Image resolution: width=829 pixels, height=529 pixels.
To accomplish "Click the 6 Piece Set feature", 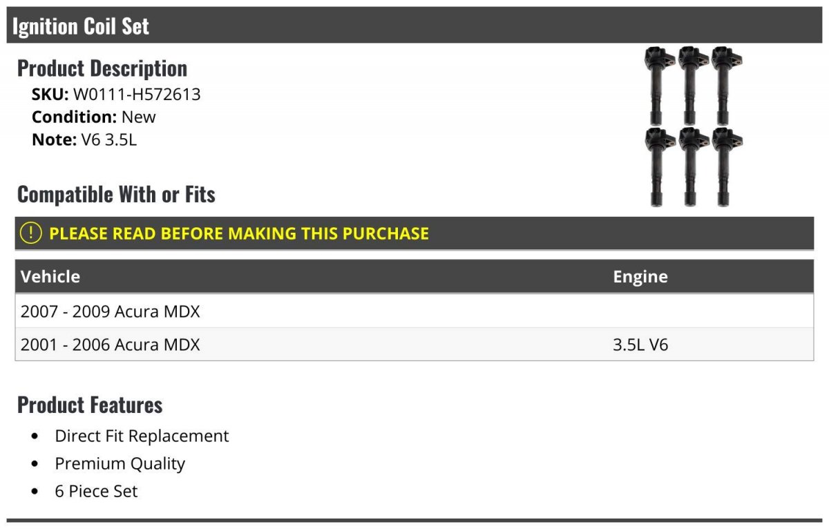I will pyautogui.click(x=96, y=491).
